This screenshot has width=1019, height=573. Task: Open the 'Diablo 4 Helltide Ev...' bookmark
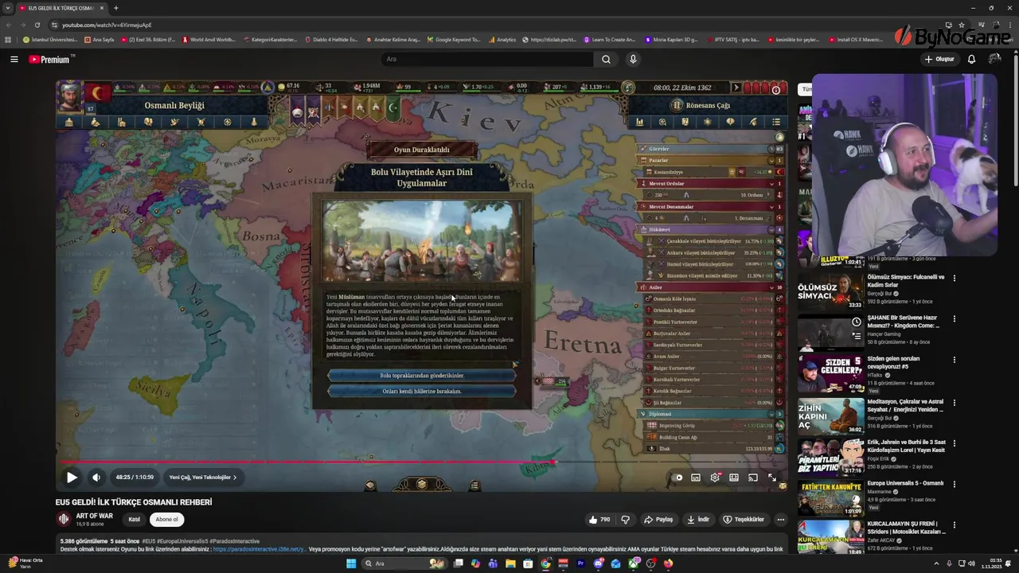(x=331, y=39)
